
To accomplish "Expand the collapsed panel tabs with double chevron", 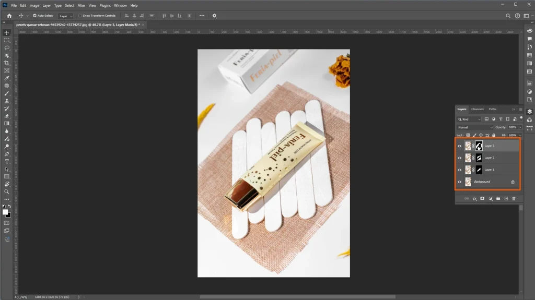I will 513,110.
